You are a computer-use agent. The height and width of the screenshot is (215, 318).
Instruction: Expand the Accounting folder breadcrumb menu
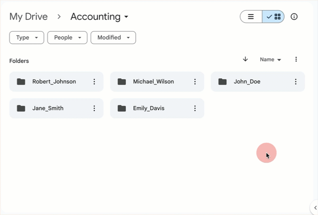100,17
